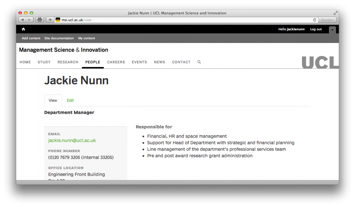Viewport: 355px width, 207px height.
Task: Add bookmark with the plus button
Action: point(50,20)
